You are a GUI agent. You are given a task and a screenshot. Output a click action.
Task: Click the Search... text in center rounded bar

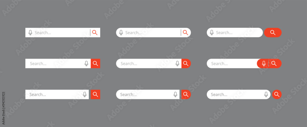coord(129,64)
